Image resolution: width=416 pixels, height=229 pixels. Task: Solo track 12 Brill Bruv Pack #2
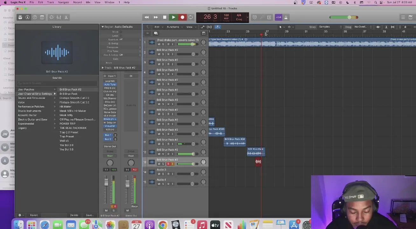coord(163,154)
